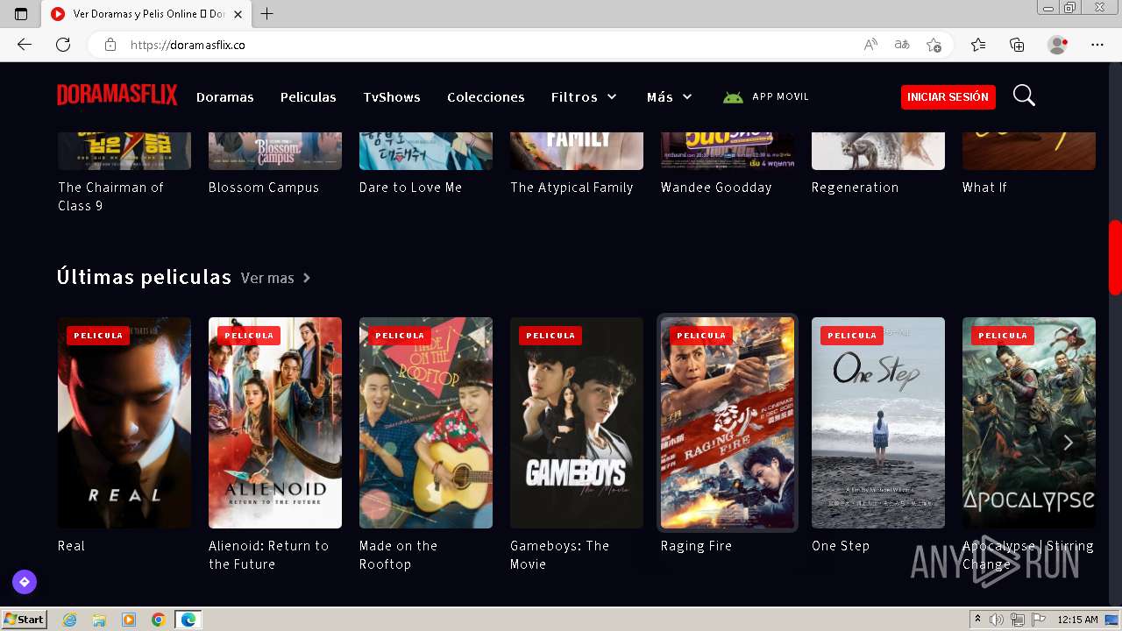Open the Favorites list
The image size is (1122, 631).
(x=978, y=45)
